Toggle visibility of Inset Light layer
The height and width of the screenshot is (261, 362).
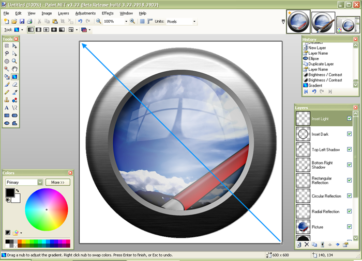coord(349,119)
